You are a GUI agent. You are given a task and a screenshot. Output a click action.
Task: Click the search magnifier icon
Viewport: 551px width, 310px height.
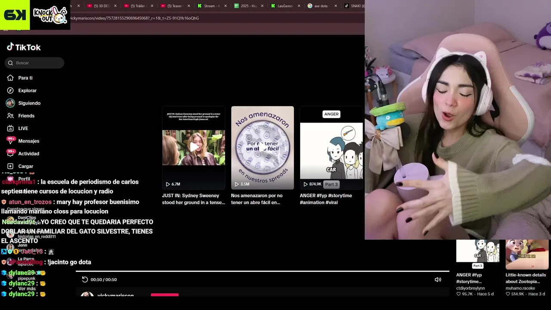[10, 63]
